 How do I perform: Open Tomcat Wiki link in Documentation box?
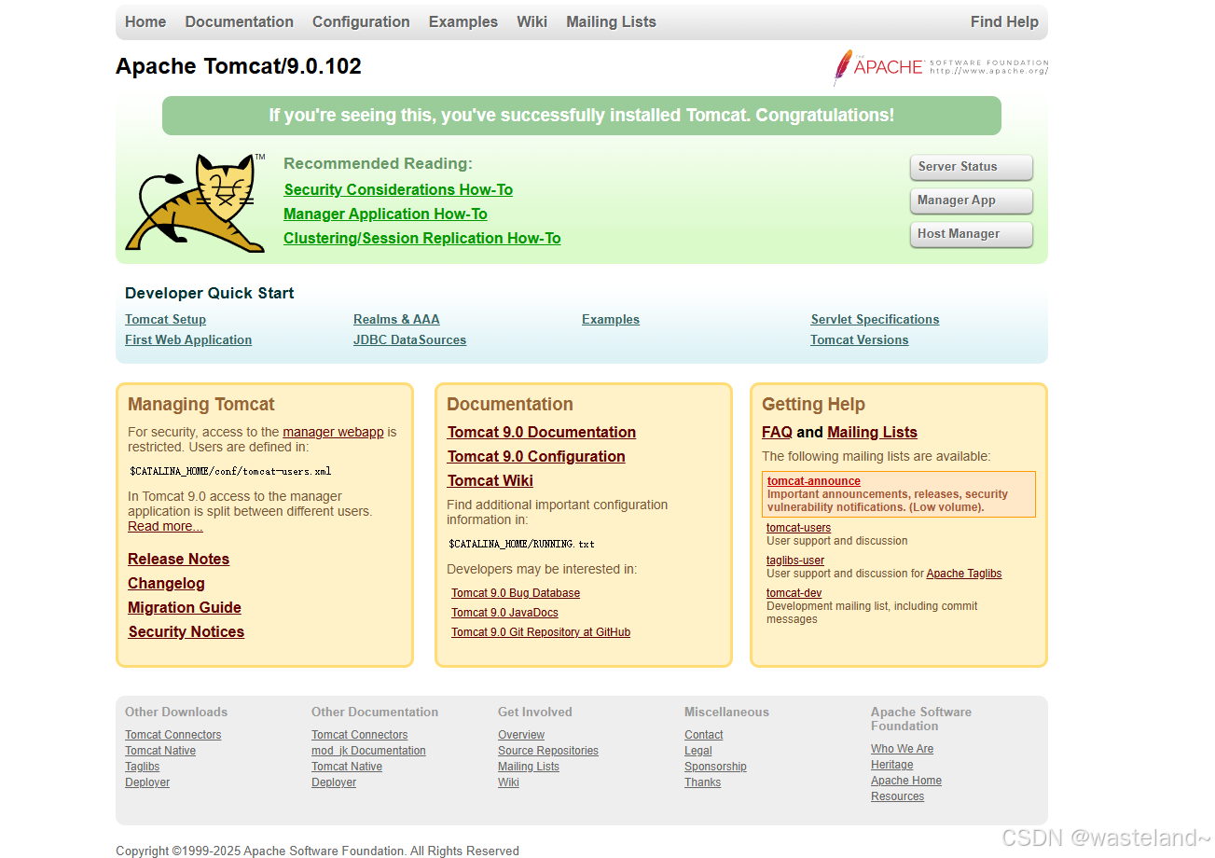[490, 480]
